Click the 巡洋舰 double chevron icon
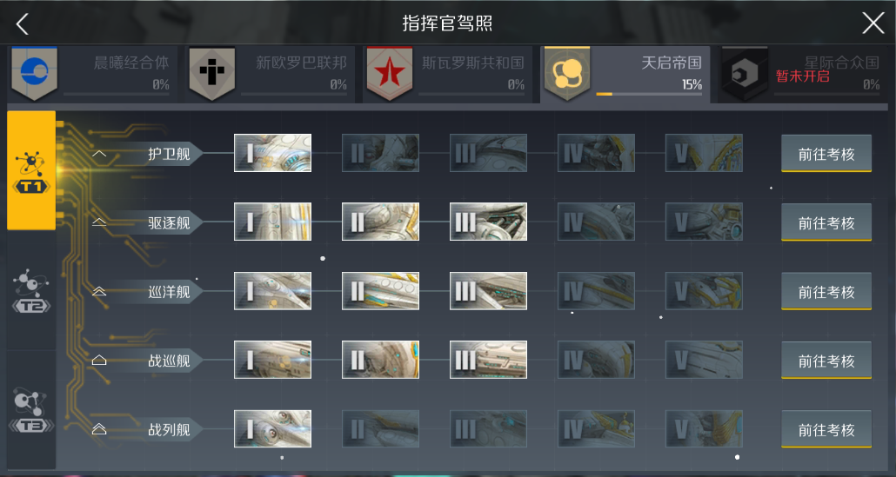This screenshot has width=896, height=477. click(x=99, y=292)
